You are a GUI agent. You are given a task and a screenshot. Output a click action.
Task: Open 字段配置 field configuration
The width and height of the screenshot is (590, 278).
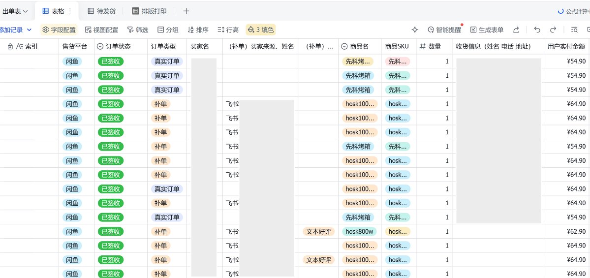click(x=59, y=30)
